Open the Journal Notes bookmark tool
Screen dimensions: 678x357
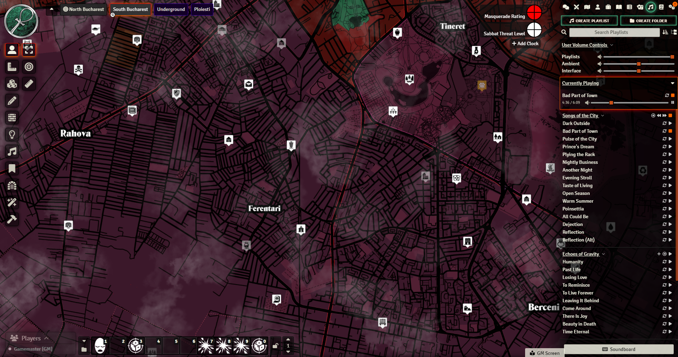[x=12, y=168]
